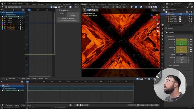Viewport: 194px width, 109px height.
Task: Toggle the Collection exclude checkbox in Outliner
Action: 187,12
